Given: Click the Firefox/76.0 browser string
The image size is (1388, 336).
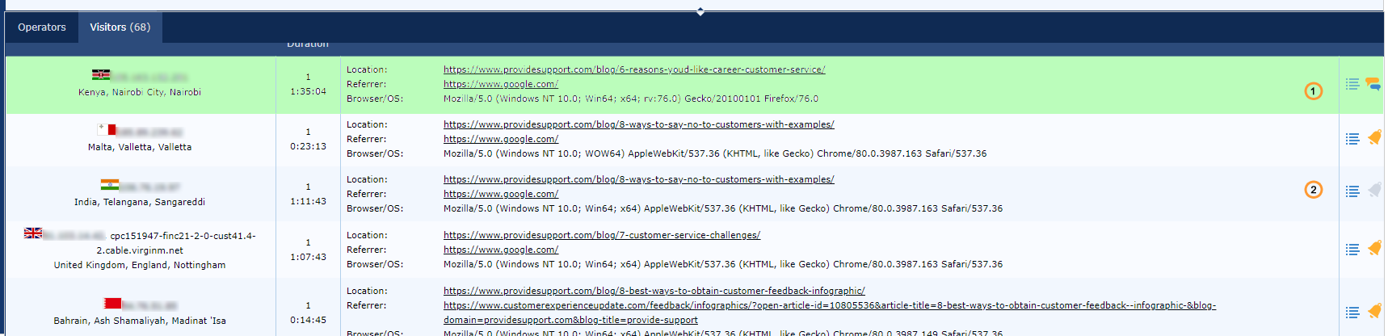Looking at the screenshot, I should (631, 99).
